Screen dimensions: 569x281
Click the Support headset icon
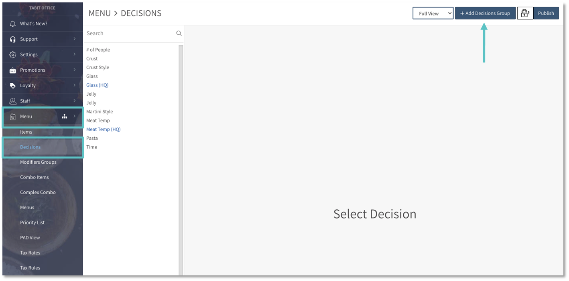[x=12, y=39]
